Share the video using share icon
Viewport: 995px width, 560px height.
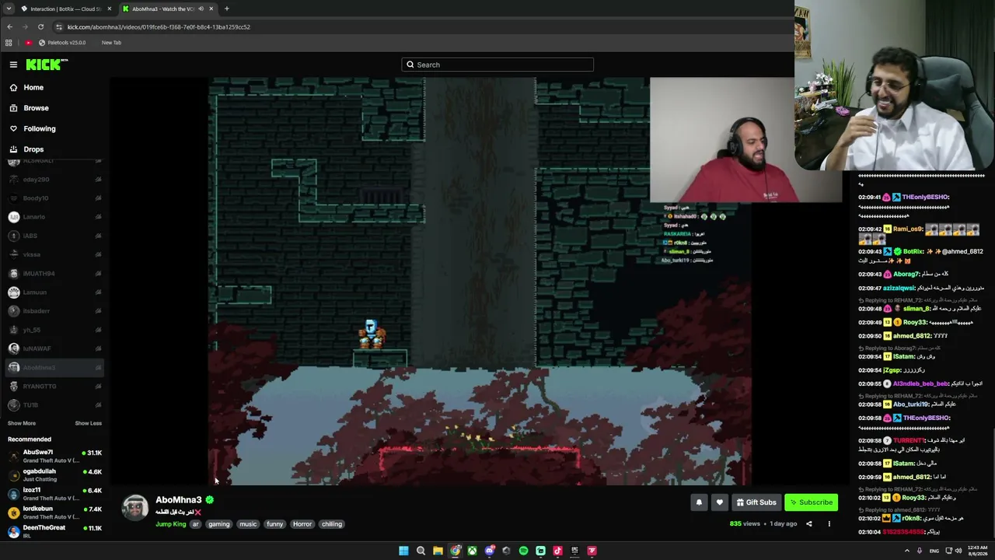[x=808, y=524]
